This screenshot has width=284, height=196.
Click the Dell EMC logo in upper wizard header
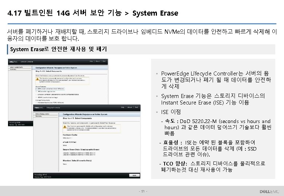[x=13, y=62]
